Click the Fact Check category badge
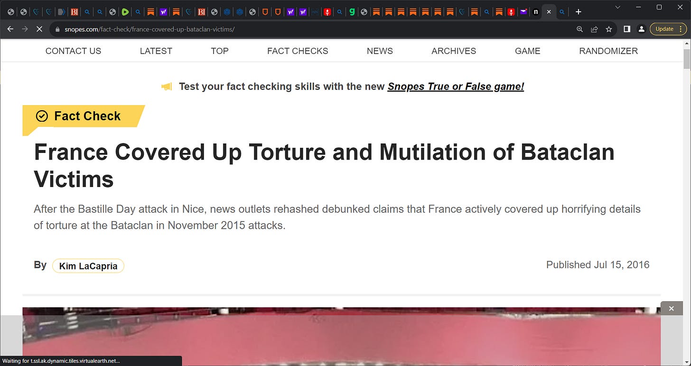The width and height of the screenshot is (691, 366). click(x=84, y=116)
